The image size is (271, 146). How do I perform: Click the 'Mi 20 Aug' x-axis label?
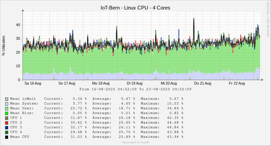pos(169,83)
